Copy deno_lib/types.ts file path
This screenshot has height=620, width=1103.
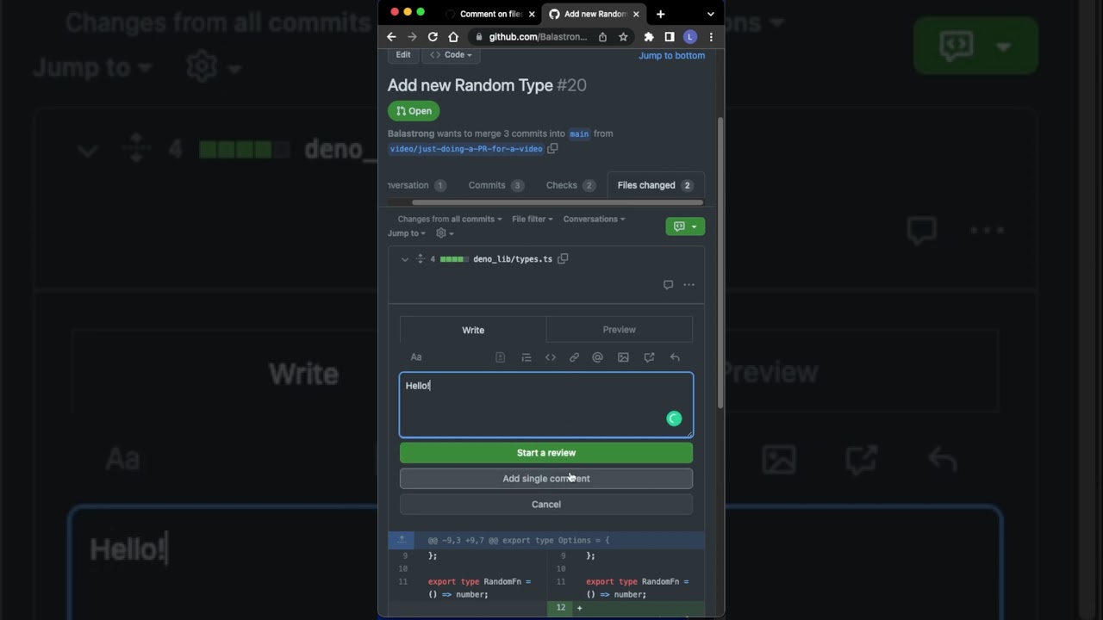click(x=563, y=258)
